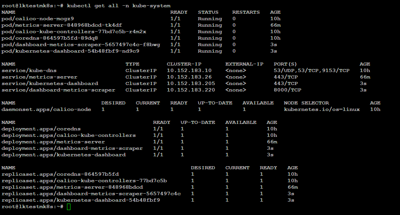
Task: Click node selector 'kubernetes.io/os=linux'
Action: click(322, 109)
